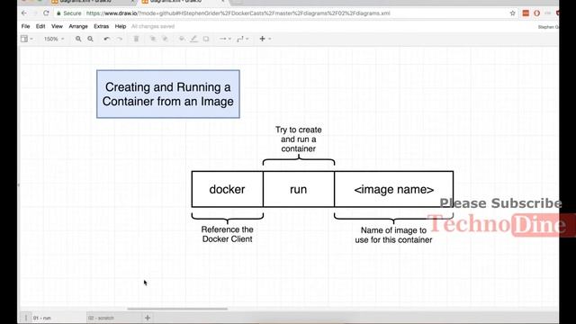Click the To Front icon

pyautogui.click(x=153, y=39)
